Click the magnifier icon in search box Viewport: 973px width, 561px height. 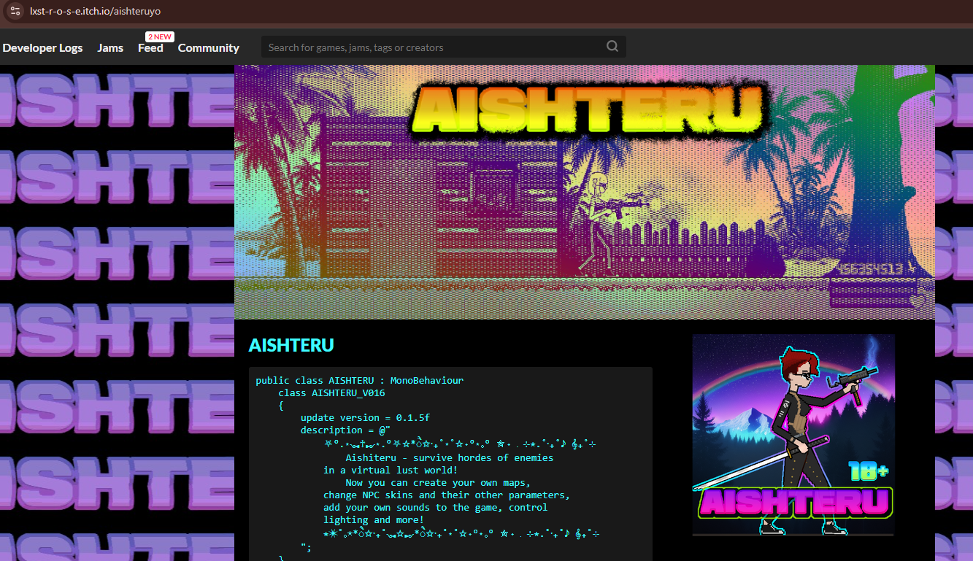coord(612,47)
